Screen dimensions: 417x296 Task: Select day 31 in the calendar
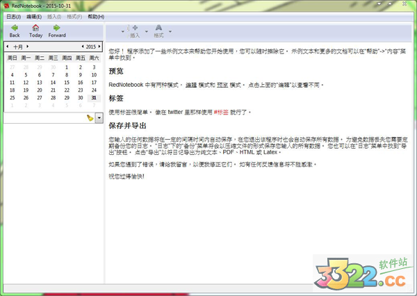[x=94, y=98]
